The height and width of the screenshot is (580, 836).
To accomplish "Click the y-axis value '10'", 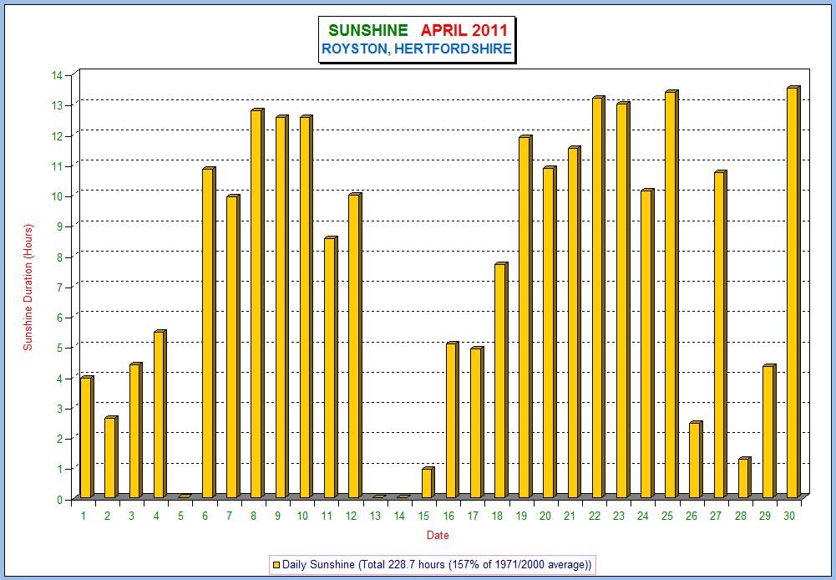I will point(57,197).
